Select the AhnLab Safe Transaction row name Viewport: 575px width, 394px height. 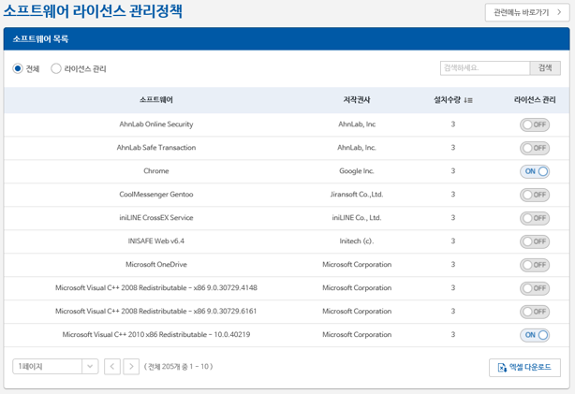click(156, 147)
